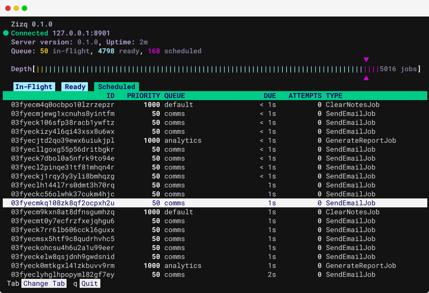
Task: Select job 03fyeckelw8qsjdnh9gwdsnid
Action: click(x=214, y=257)
